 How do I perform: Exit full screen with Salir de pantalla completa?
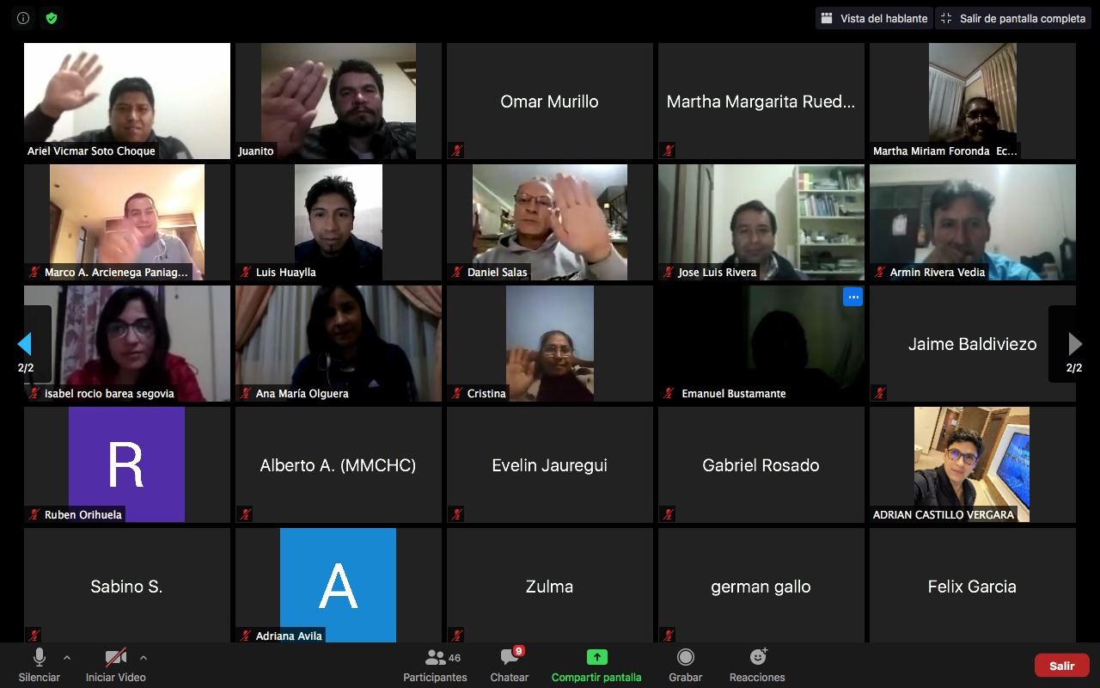[1012, 18]
